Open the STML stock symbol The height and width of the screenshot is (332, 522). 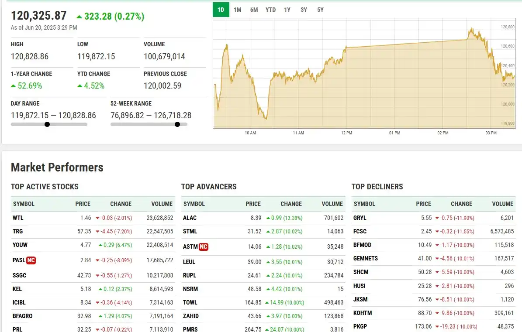(x=190, y=231)
